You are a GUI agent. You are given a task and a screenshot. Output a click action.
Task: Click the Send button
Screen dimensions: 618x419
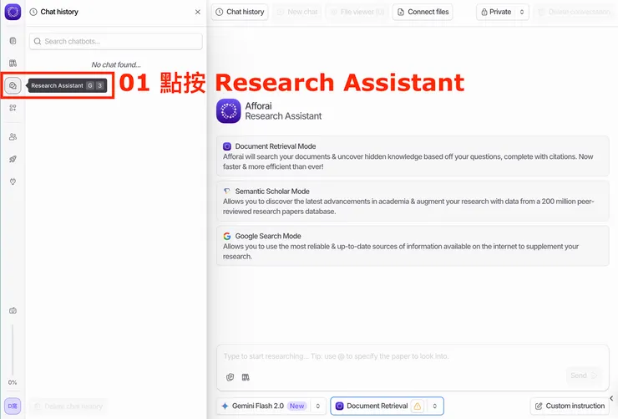[583, 376]
